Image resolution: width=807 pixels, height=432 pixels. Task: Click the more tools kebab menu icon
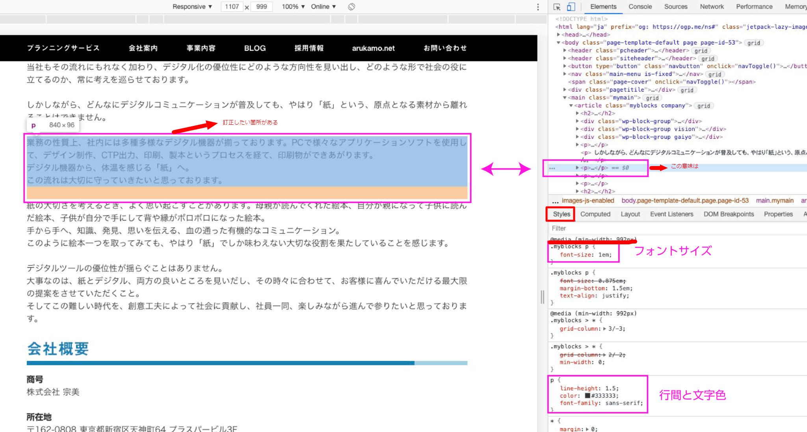tap(537, 7)
